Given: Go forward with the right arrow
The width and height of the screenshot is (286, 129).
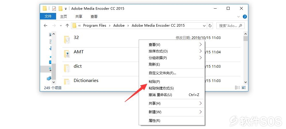Looking at the screenshot, I should click(x=54, y=26).
